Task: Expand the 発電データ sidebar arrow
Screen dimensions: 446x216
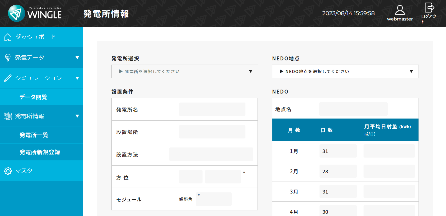Action: (77, 58)
